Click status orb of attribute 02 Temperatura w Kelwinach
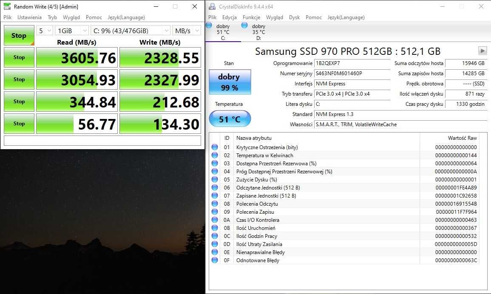 click(215, 155)
